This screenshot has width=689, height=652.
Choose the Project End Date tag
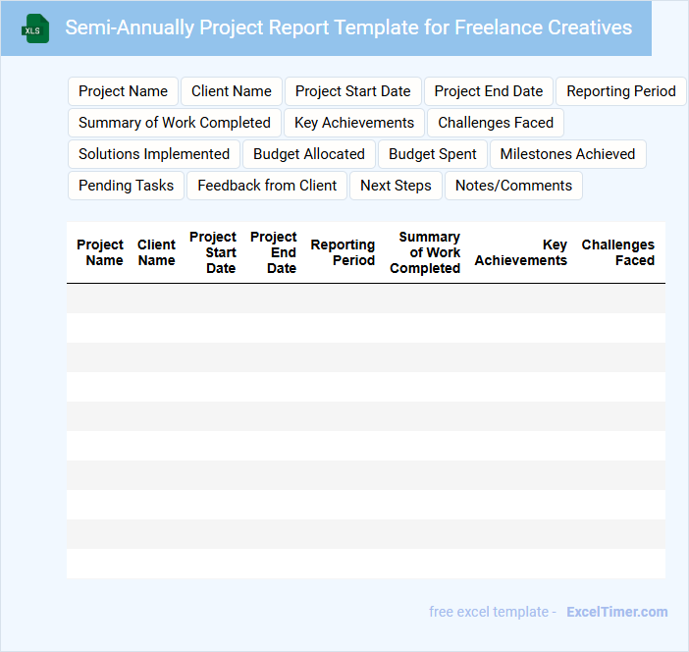[489, 91]
